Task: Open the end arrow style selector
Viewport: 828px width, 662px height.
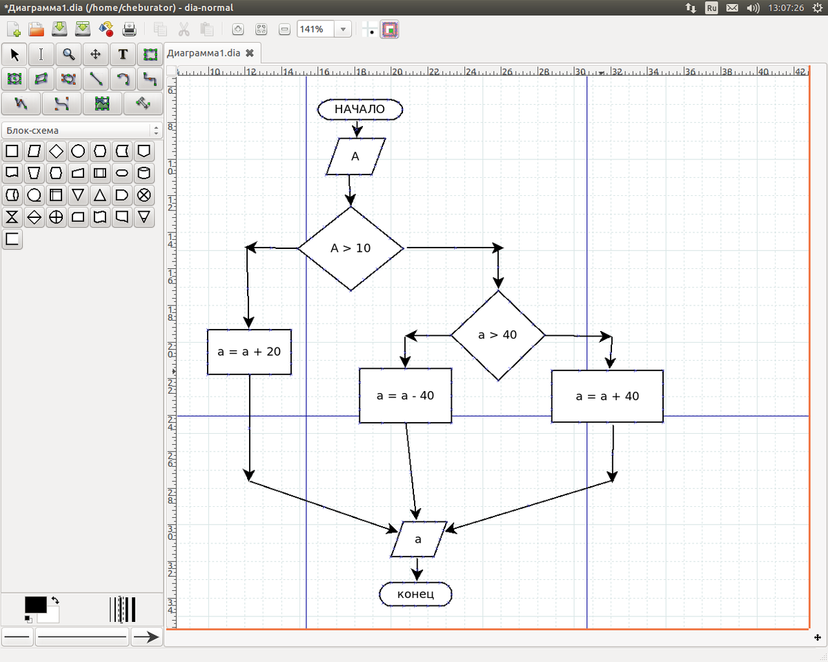Action: pos(146,638)
